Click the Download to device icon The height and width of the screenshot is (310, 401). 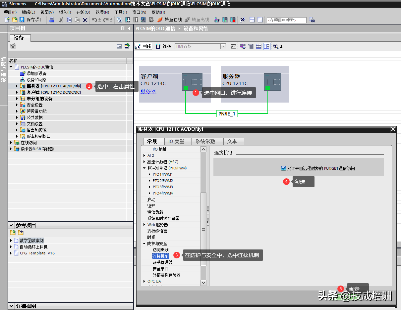click(x=127, y=20)
